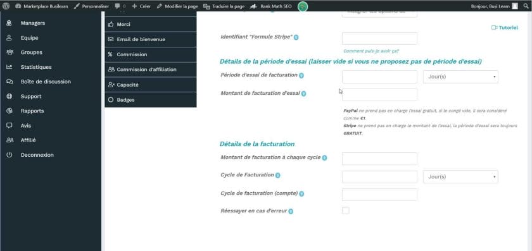532x251 pixels.
Task: Open Rank Math SEO menu
Action: click(271, 6)
